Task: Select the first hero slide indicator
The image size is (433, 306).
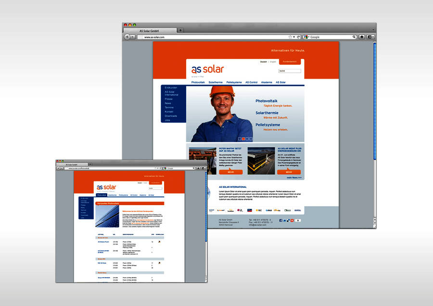Action: tap(240, 139)
